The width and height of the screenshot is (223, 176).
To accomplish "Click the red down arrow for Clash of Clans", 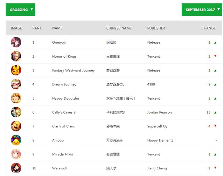I will [x=215, y=126].
